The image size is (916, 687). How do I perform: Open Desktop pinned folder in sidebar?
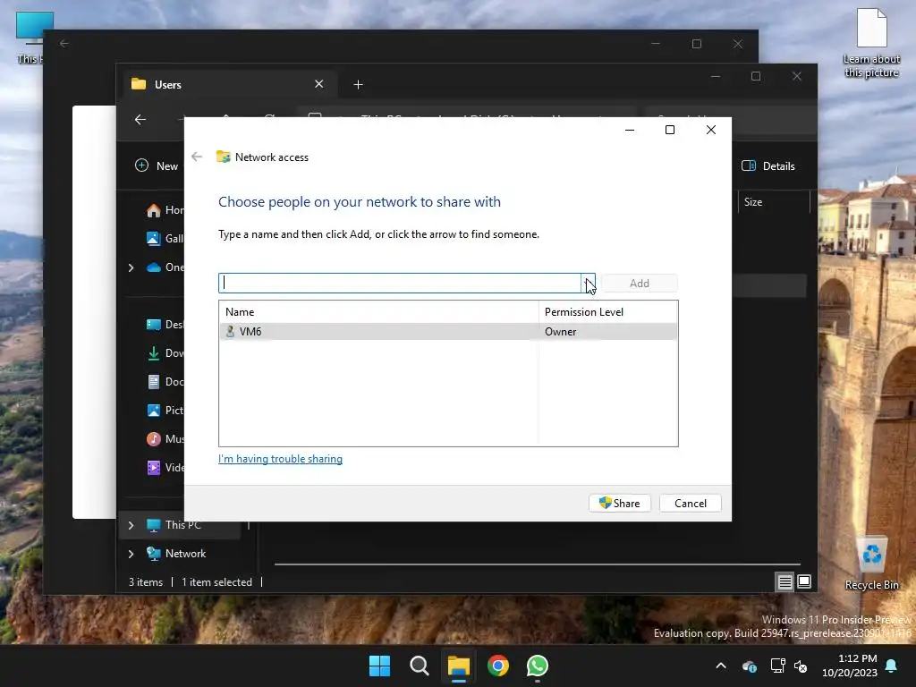165,324
